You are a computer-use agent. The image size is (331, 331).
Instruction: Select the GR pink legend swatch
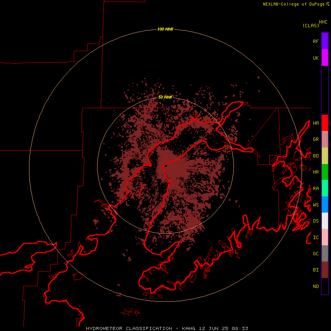click(x=325, y=139)
